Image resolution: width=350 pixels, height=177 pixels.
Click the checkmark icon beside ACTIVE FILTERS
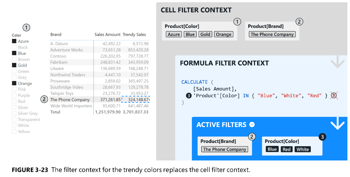(252, 124)
